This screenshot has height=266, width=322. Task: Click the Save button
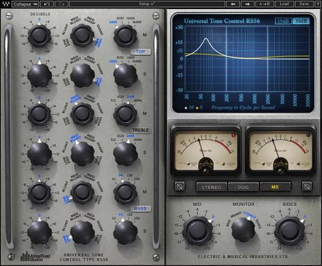(x=303, y=4)
